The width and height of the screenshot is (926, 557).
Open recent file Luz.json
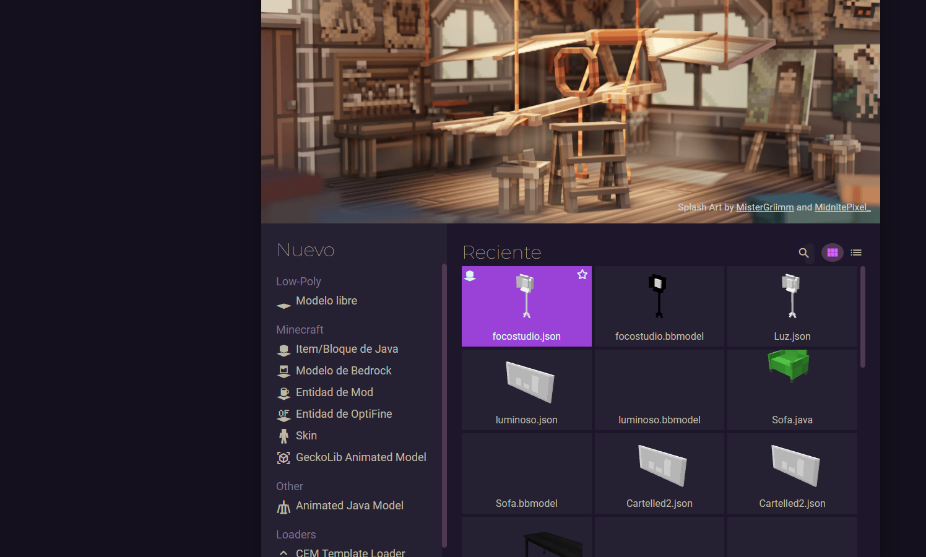792,306
